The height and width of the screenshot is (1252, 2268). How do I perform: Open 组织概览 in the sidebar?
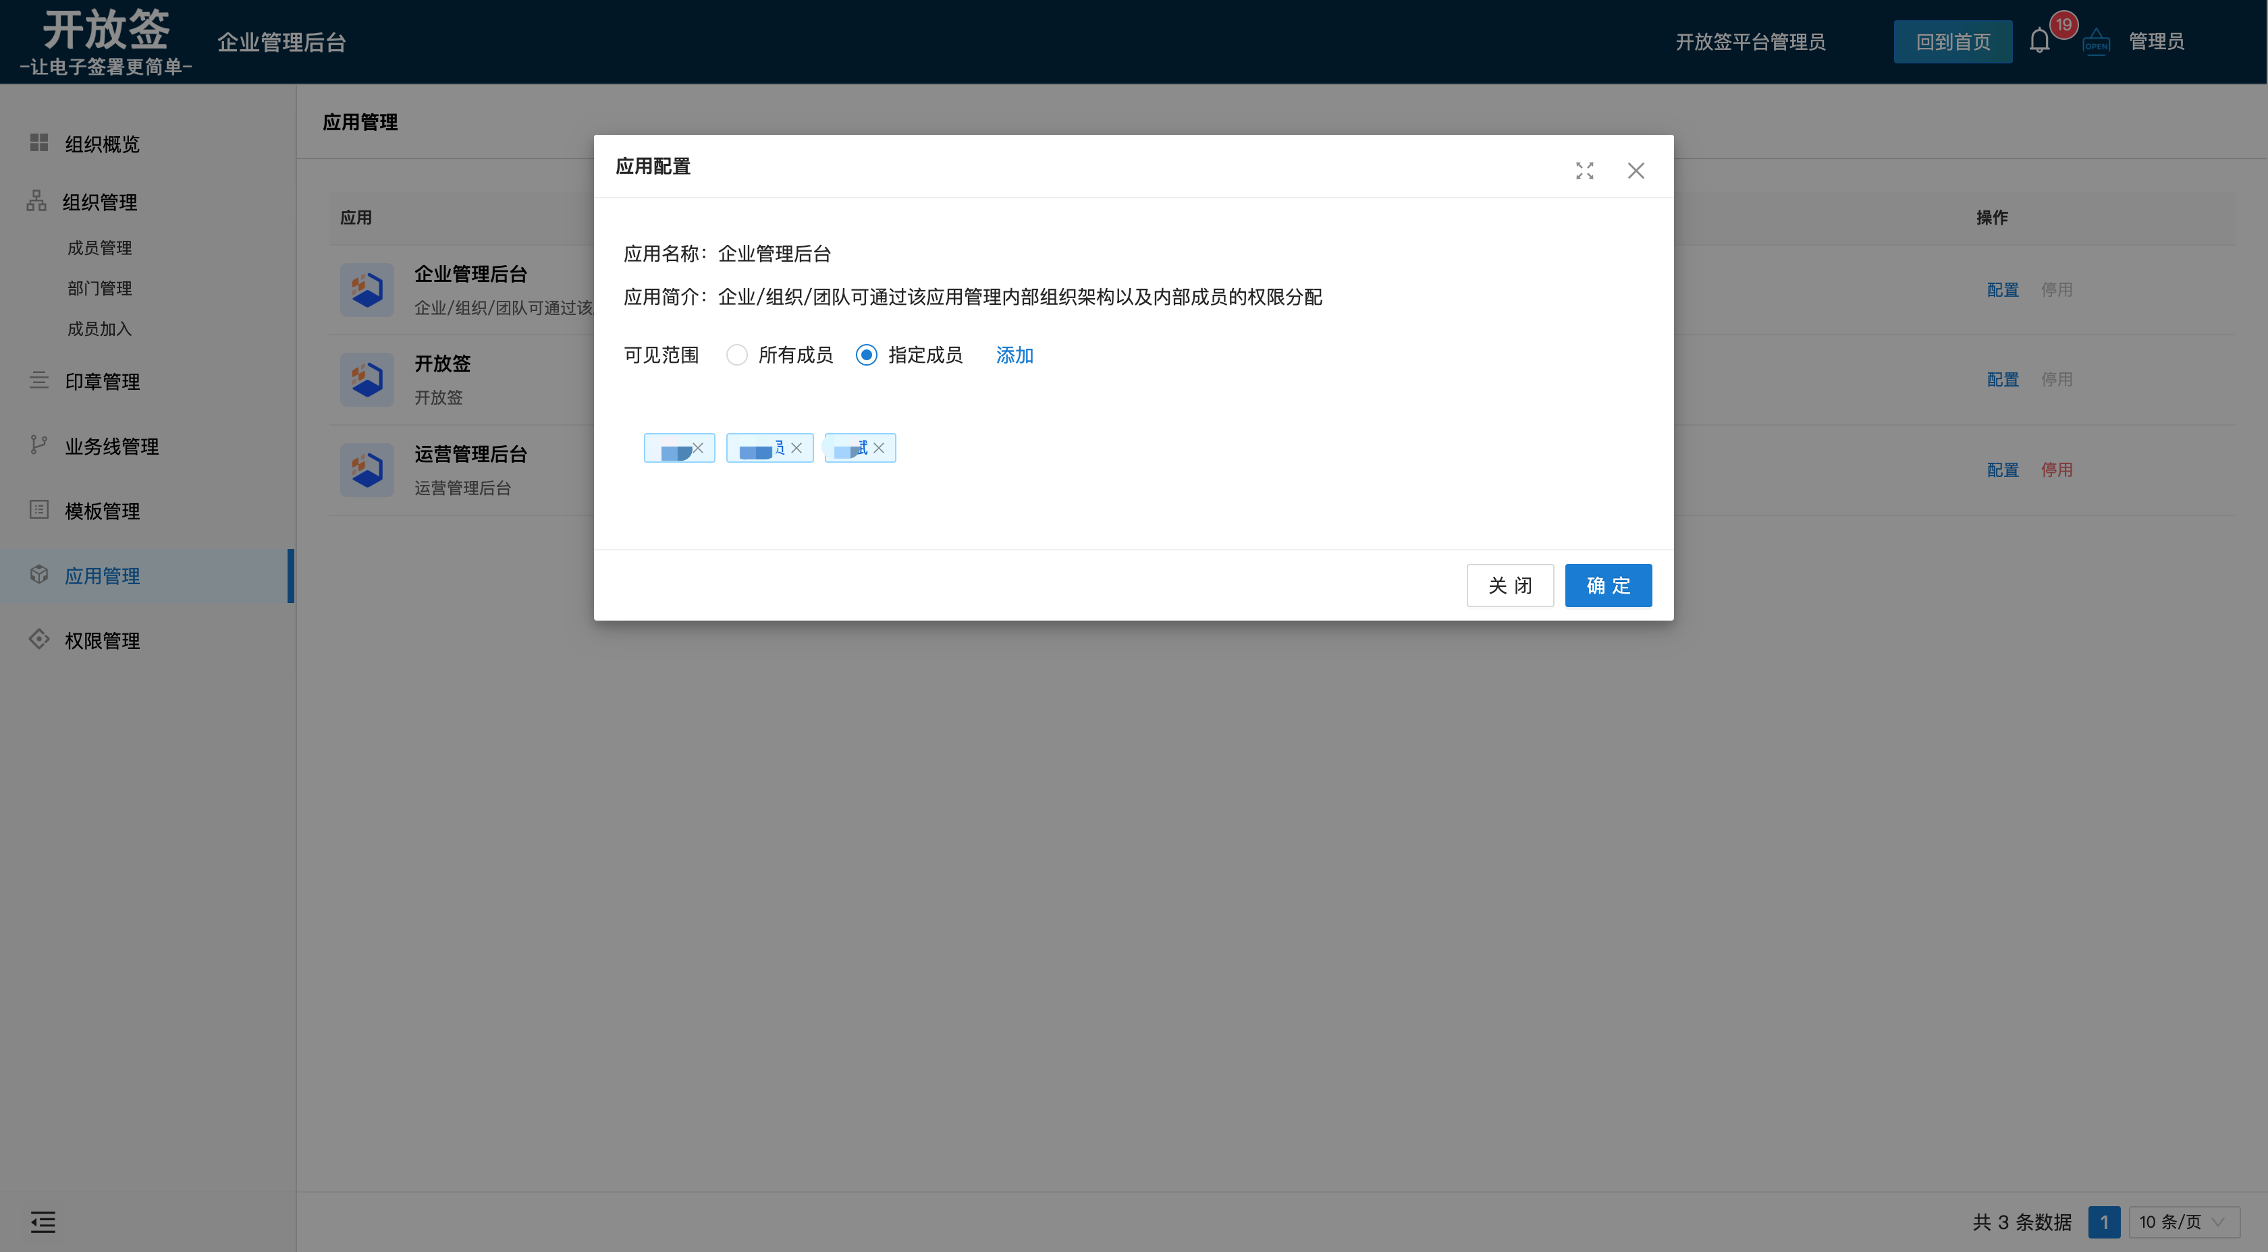click(x=102, y=144)
